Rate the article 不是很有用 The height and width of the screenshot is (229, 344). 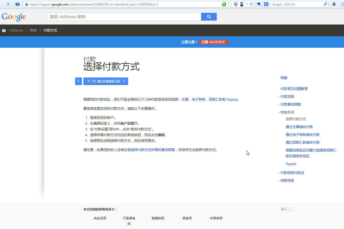(x=129, y=221)
